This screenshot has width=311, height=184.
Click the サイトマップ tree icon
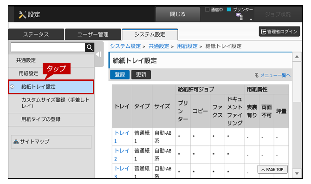pos(16,142)
